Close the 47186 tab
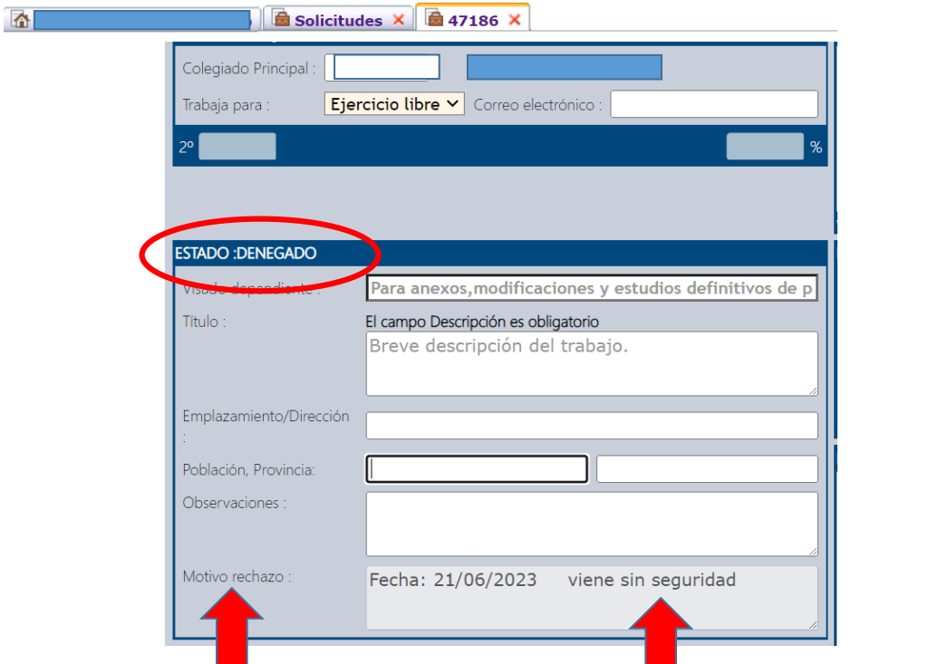 point(515,20)
